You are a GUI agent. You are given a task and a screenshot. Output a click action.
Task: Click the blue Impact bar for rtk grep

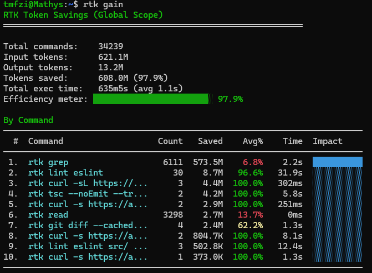click(x=338, y=162)
